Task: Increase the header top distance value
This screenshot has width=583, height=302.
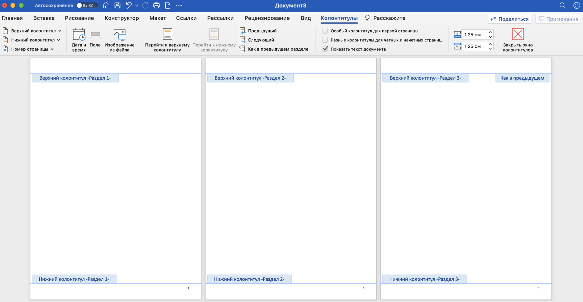Action: coord(490,32)
